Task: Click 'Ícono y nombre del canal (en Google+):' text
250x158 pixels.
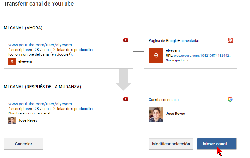Action: click(x=40, y=54)
